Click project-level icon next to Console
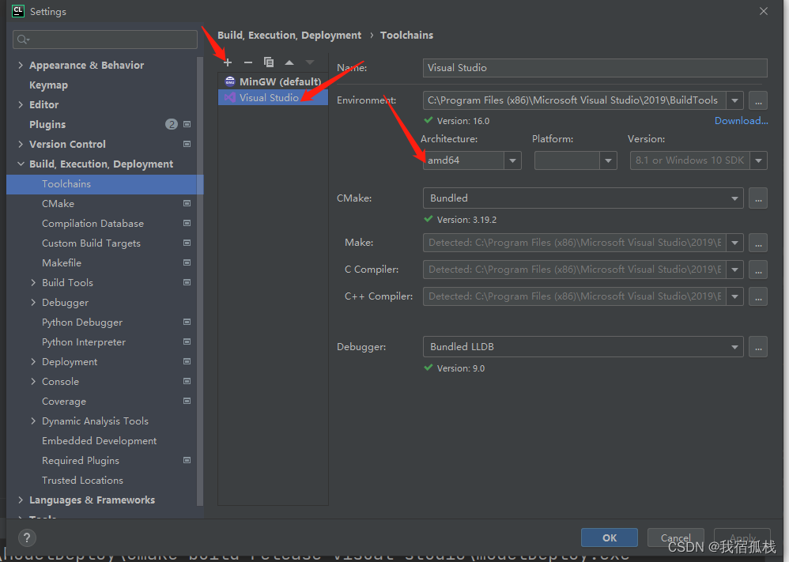The width and height of the screenshot is (789, 562). [x=187, y=381]
